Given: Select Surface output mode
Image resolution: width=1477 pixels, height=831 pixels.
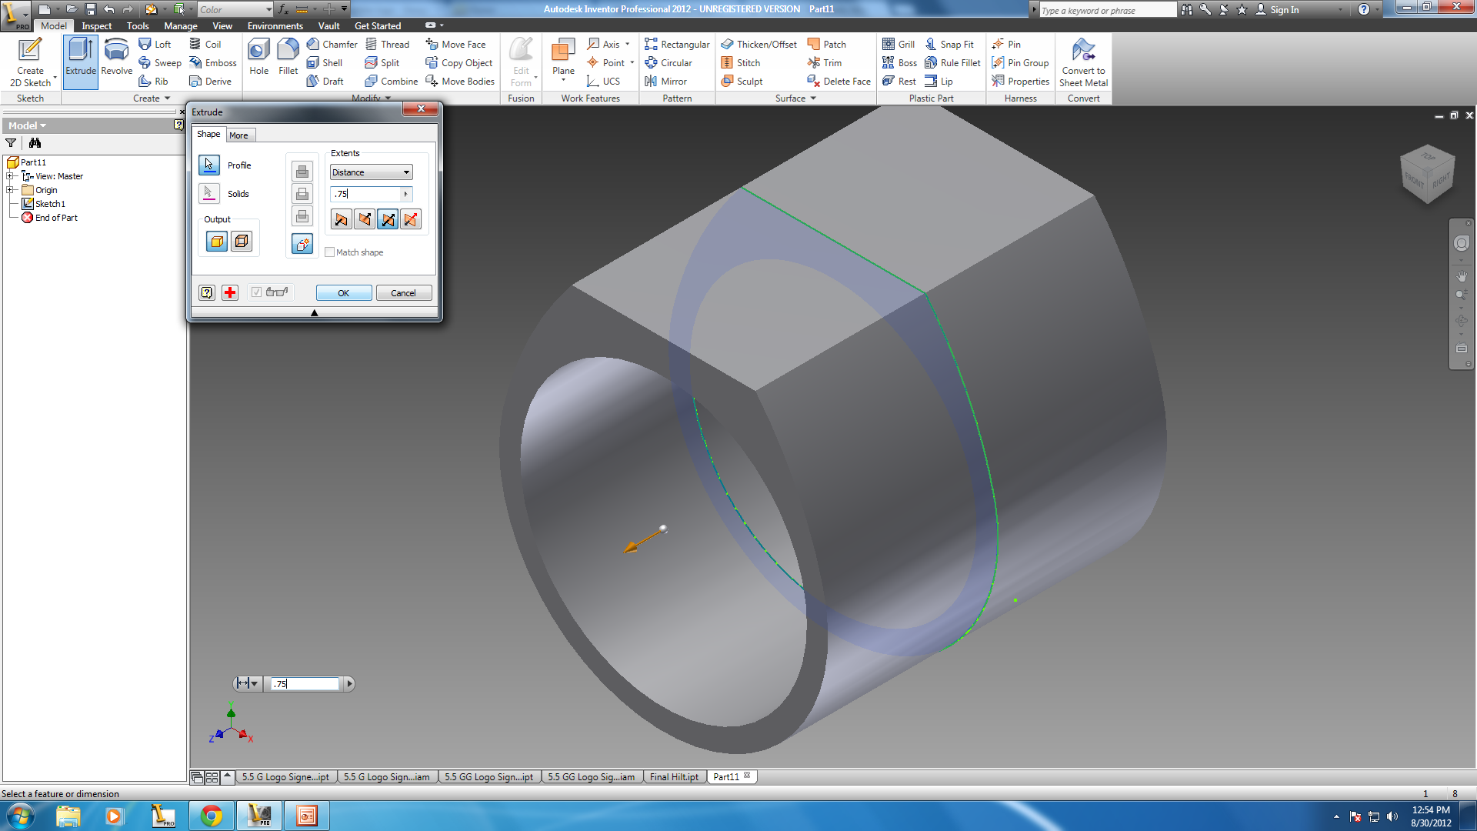Looking at the screenshot, I should [x=242, y=242].
